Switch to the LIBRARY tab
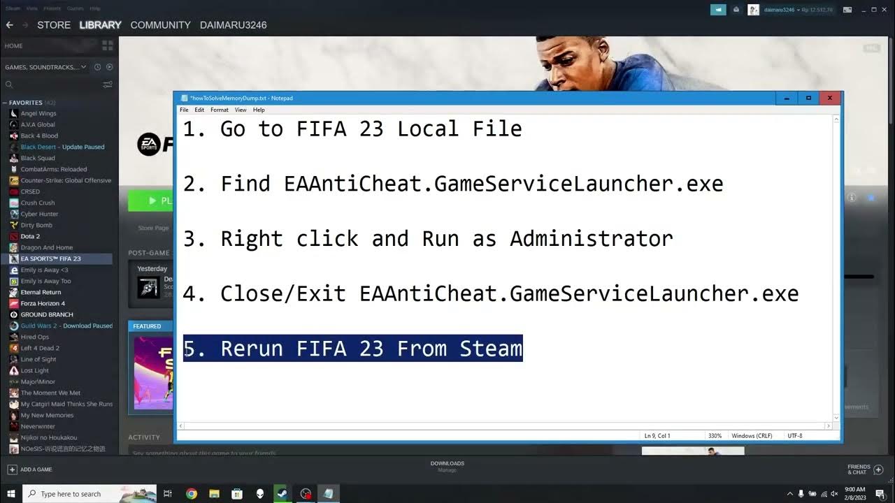Viewport: 895px width, 503px height. (x=101, y=25)
